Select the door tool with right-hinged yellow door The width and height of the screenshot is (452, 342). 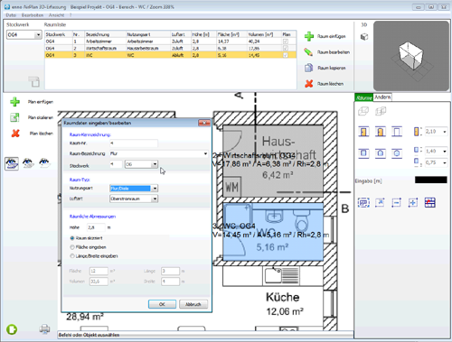[x=381, y=132]
